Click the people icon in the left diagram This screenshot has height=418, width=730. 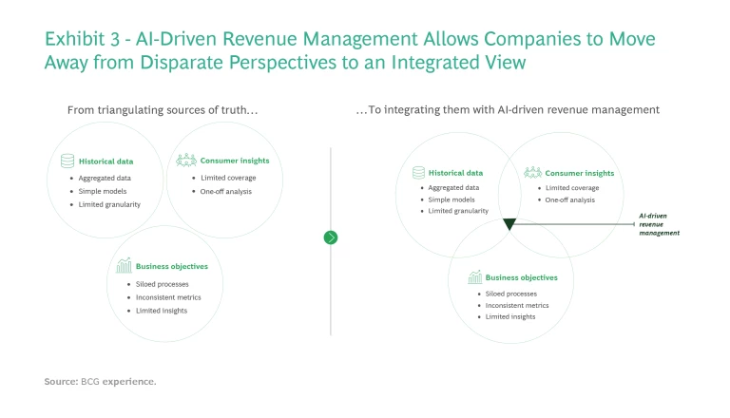coord(186,161)
